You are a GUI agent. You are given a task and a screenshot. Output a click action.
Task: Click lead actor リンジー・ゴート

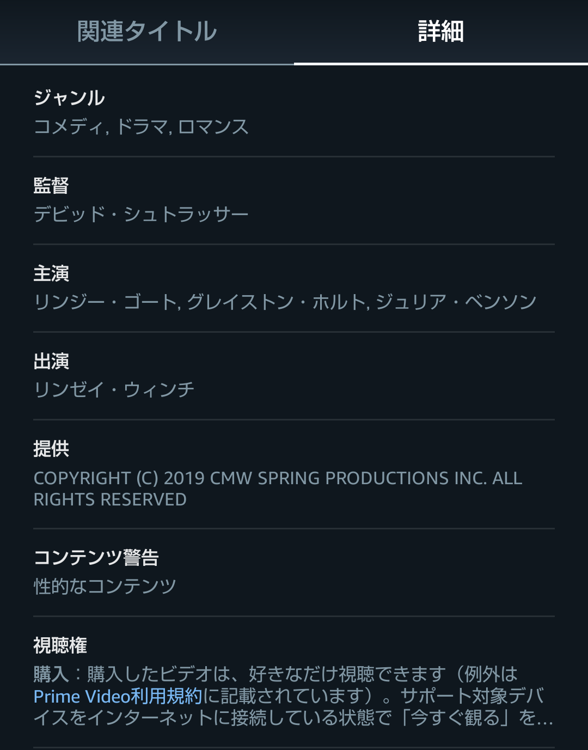[x=105, y=302]
